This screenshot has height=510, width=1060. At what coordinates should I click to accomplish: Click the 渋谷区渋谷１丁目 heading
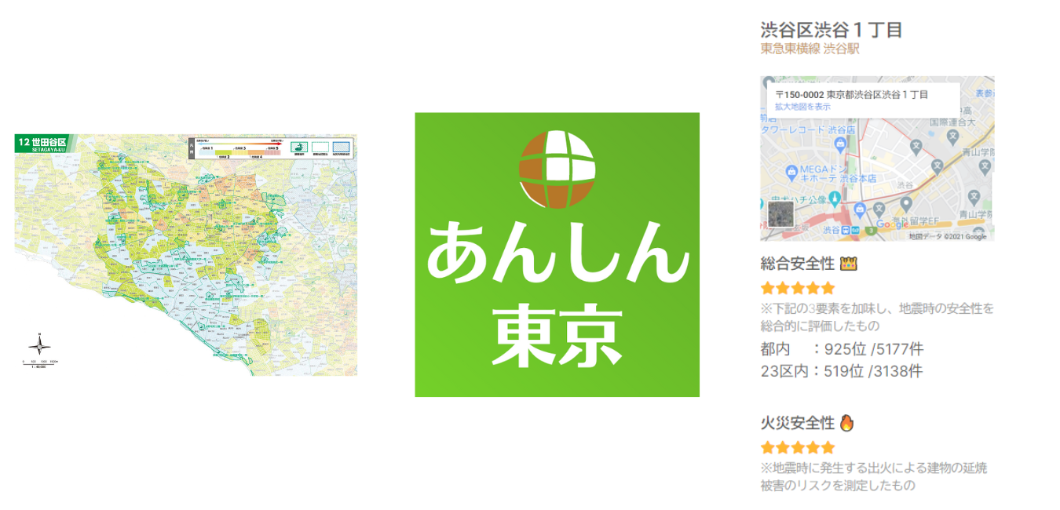(832, 30)
